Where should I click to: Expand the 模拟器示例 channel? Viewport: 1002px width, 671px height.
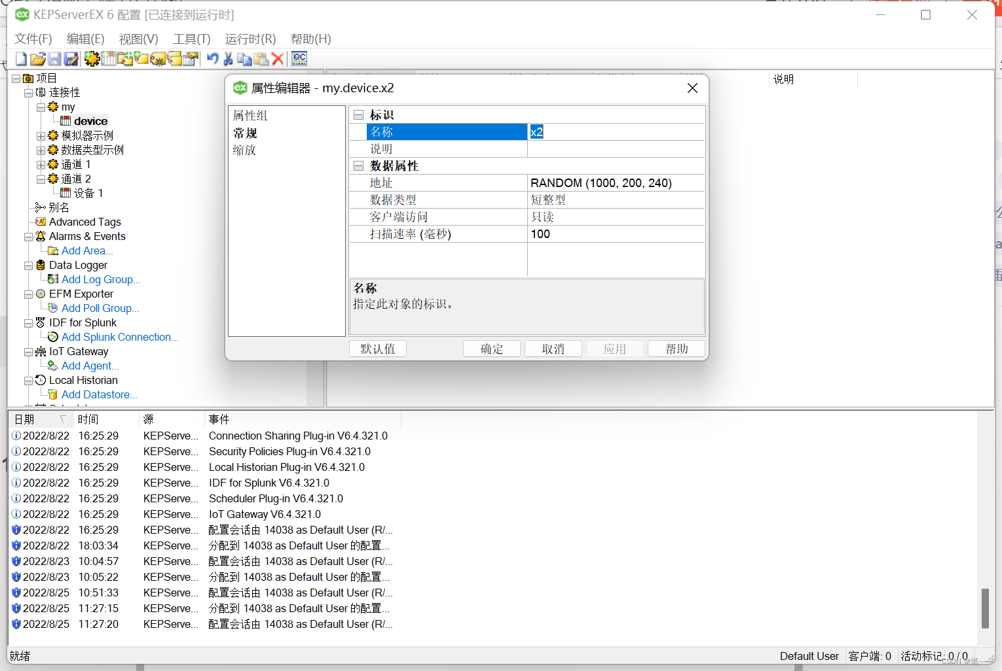coord(41,136)
